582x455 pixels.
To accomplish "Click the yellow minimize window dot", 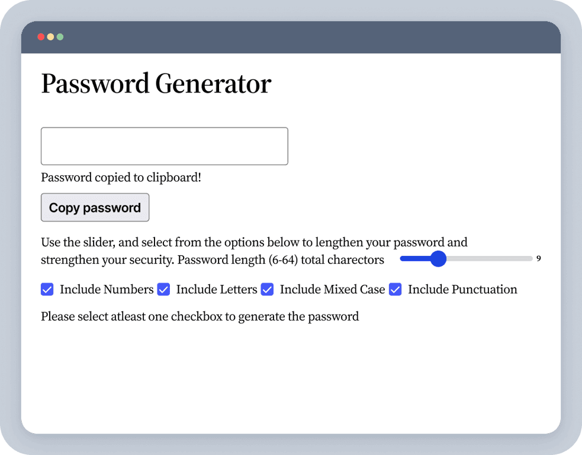I will [50, 37].
